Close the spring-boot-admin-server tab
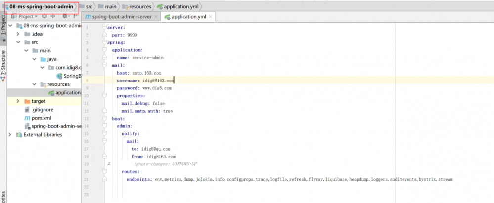This screenshot has width=494, height=203. (x=155, y=17)
